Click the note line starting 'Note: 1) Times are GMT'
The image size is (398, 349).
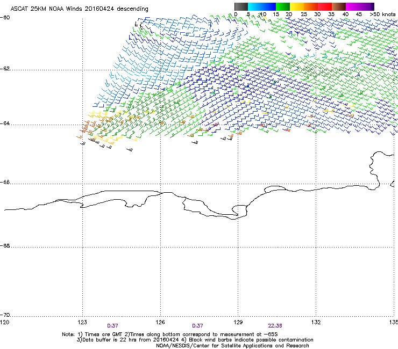[x=169, y=335]
